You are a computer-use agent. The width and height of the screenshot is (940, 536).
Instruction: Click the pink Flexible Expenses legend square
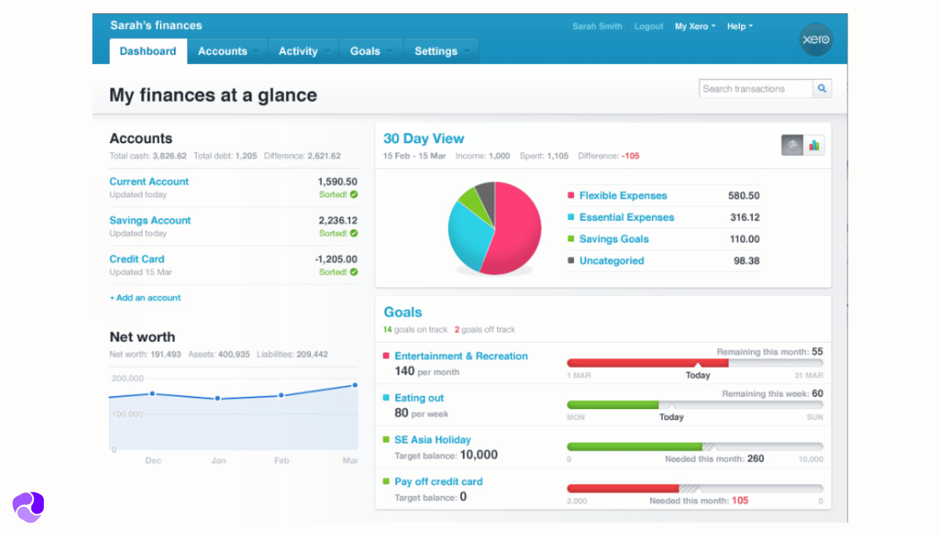coord(571,196)
